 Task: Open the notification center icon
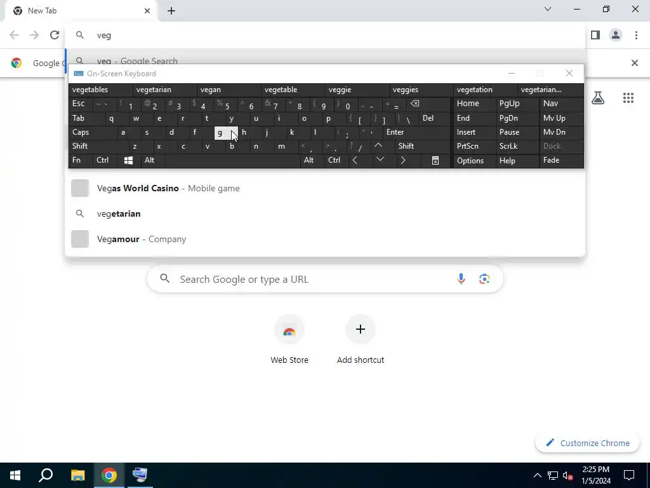[x=629, y=475]
